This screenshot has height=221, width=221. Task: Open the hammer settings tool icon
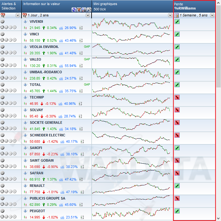[89, 10]
